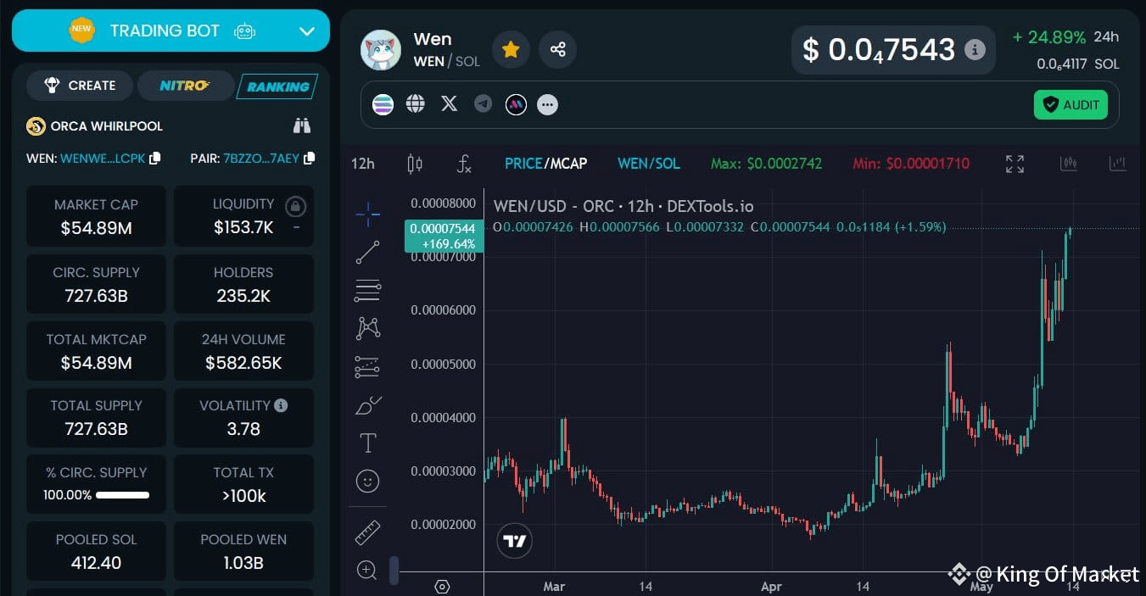Copy the PAIR address

click(309, 159)
